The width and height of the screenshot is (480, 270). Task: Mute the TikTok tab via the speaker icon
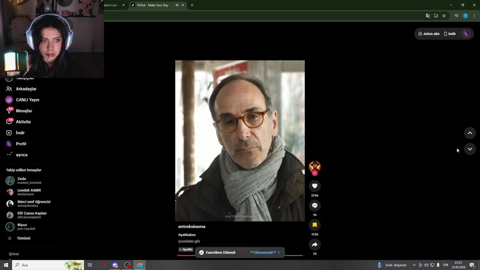(177, 5)
